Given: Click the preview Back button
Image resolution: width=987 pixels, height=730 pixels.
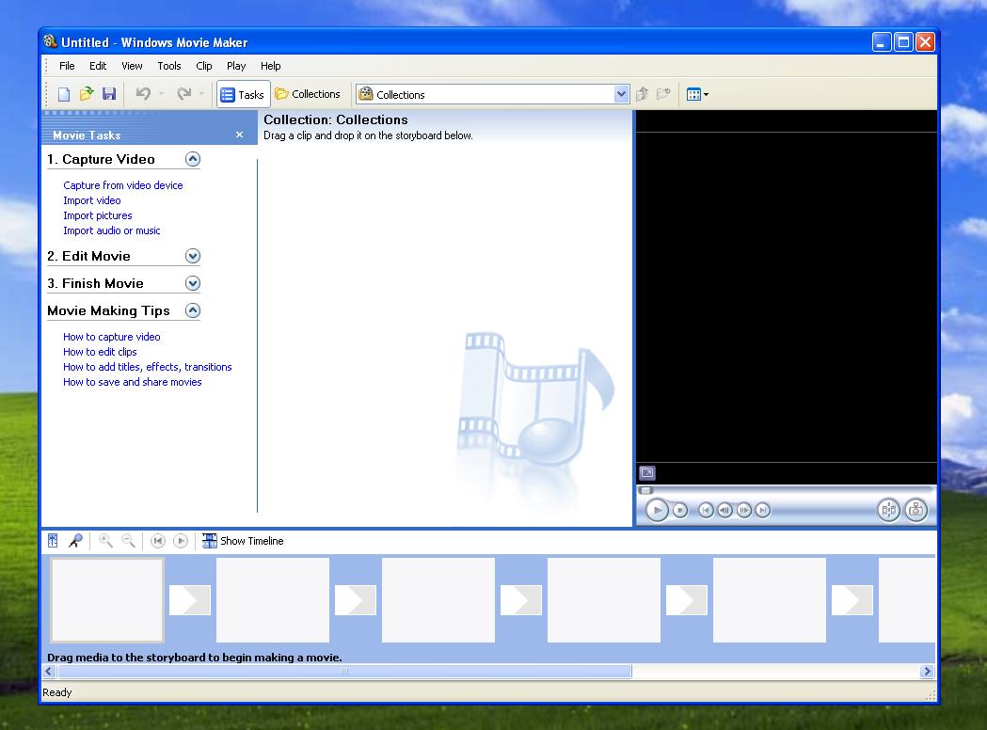Looking at the screenshot, I should [x=707, y=511].
